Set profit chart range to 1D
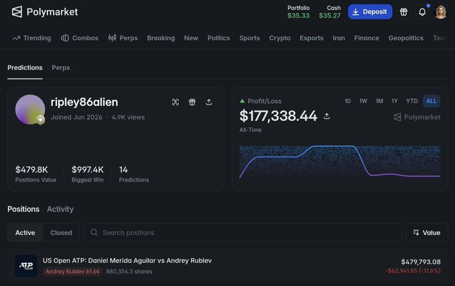The width and height of the screenshot is (455, 286). pyautogui.click(x=348, y=101)
